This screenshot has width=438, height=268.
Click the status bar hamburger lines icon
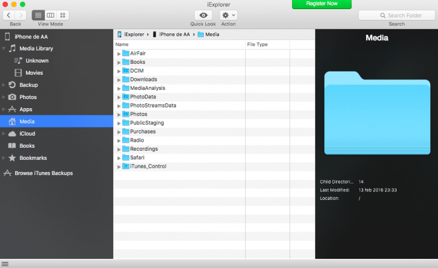click(5, 264)
